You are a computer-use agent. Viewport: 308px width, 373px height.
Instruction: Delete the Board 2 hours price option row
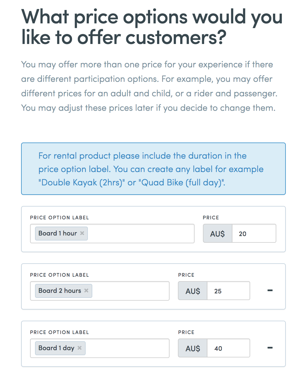270,291
